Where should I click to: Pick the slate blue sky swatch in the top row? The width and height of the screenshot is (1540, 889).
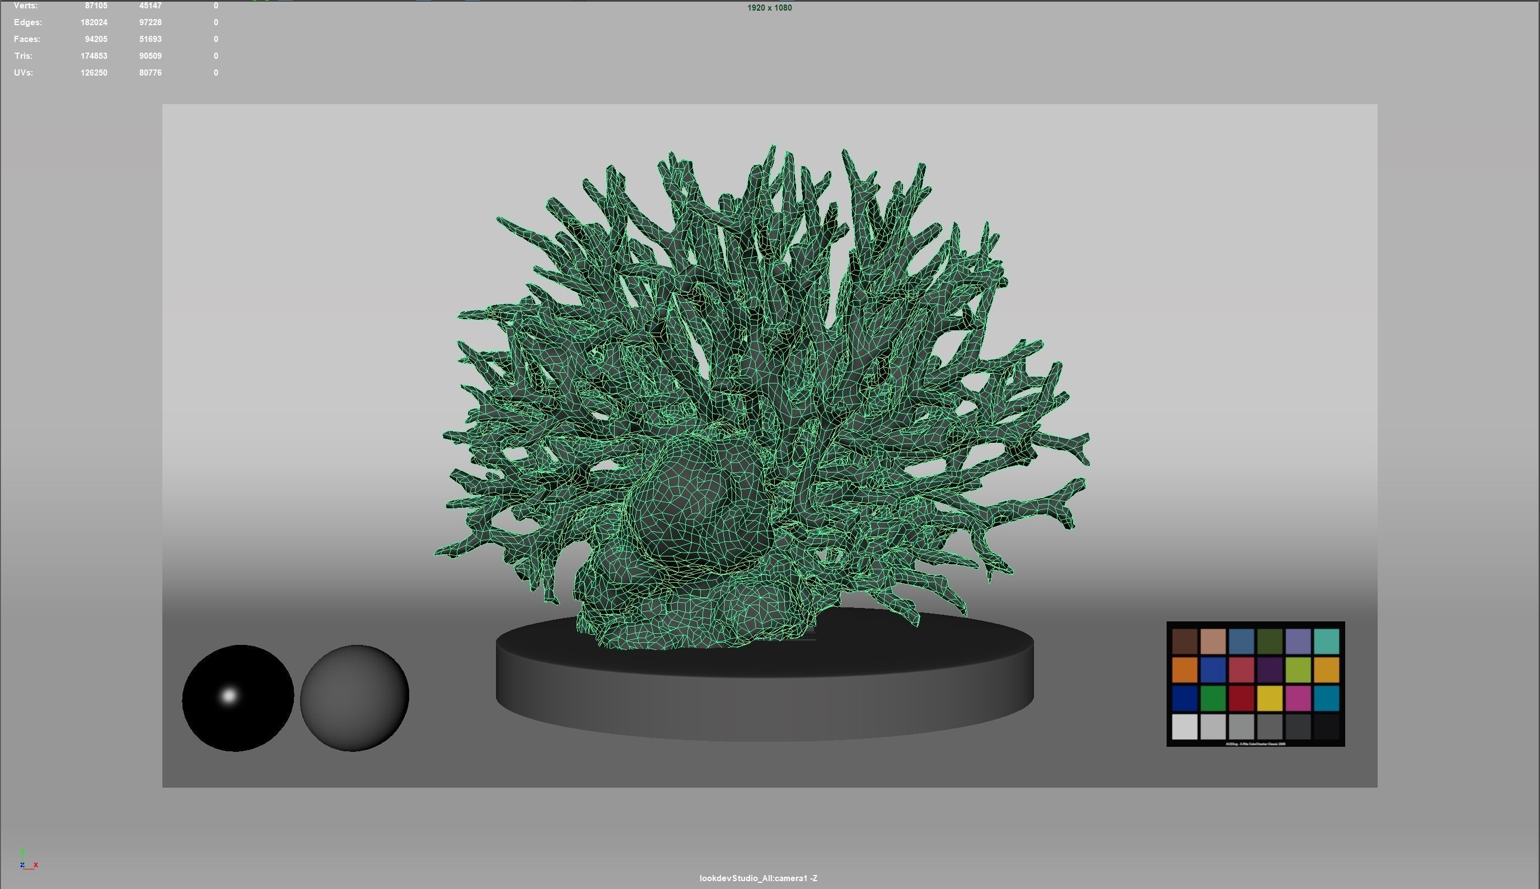point(1242,642)
